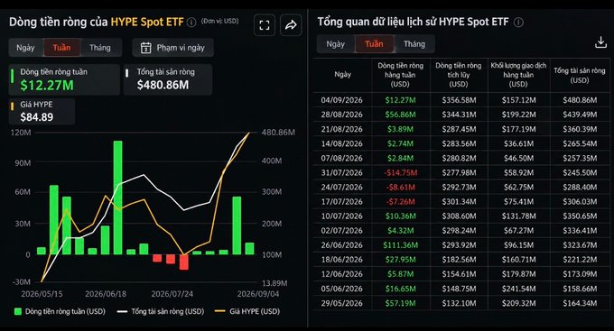The height and width of the screenshot is (331, 614).
Task: Click negative flow value -$7.26M
Action: 400,201
